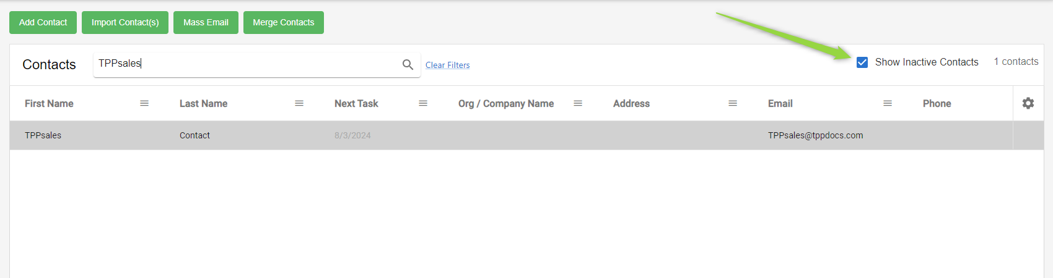Sort by First Name column header

(49, 104)
